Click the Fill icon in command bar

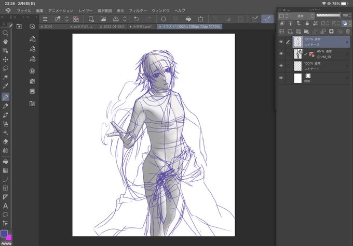click(x=188, y=19)
